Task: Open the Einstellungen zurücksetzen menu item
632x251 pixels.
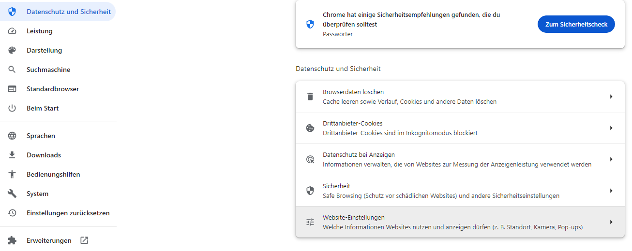Action: click(x=68, y=213)
